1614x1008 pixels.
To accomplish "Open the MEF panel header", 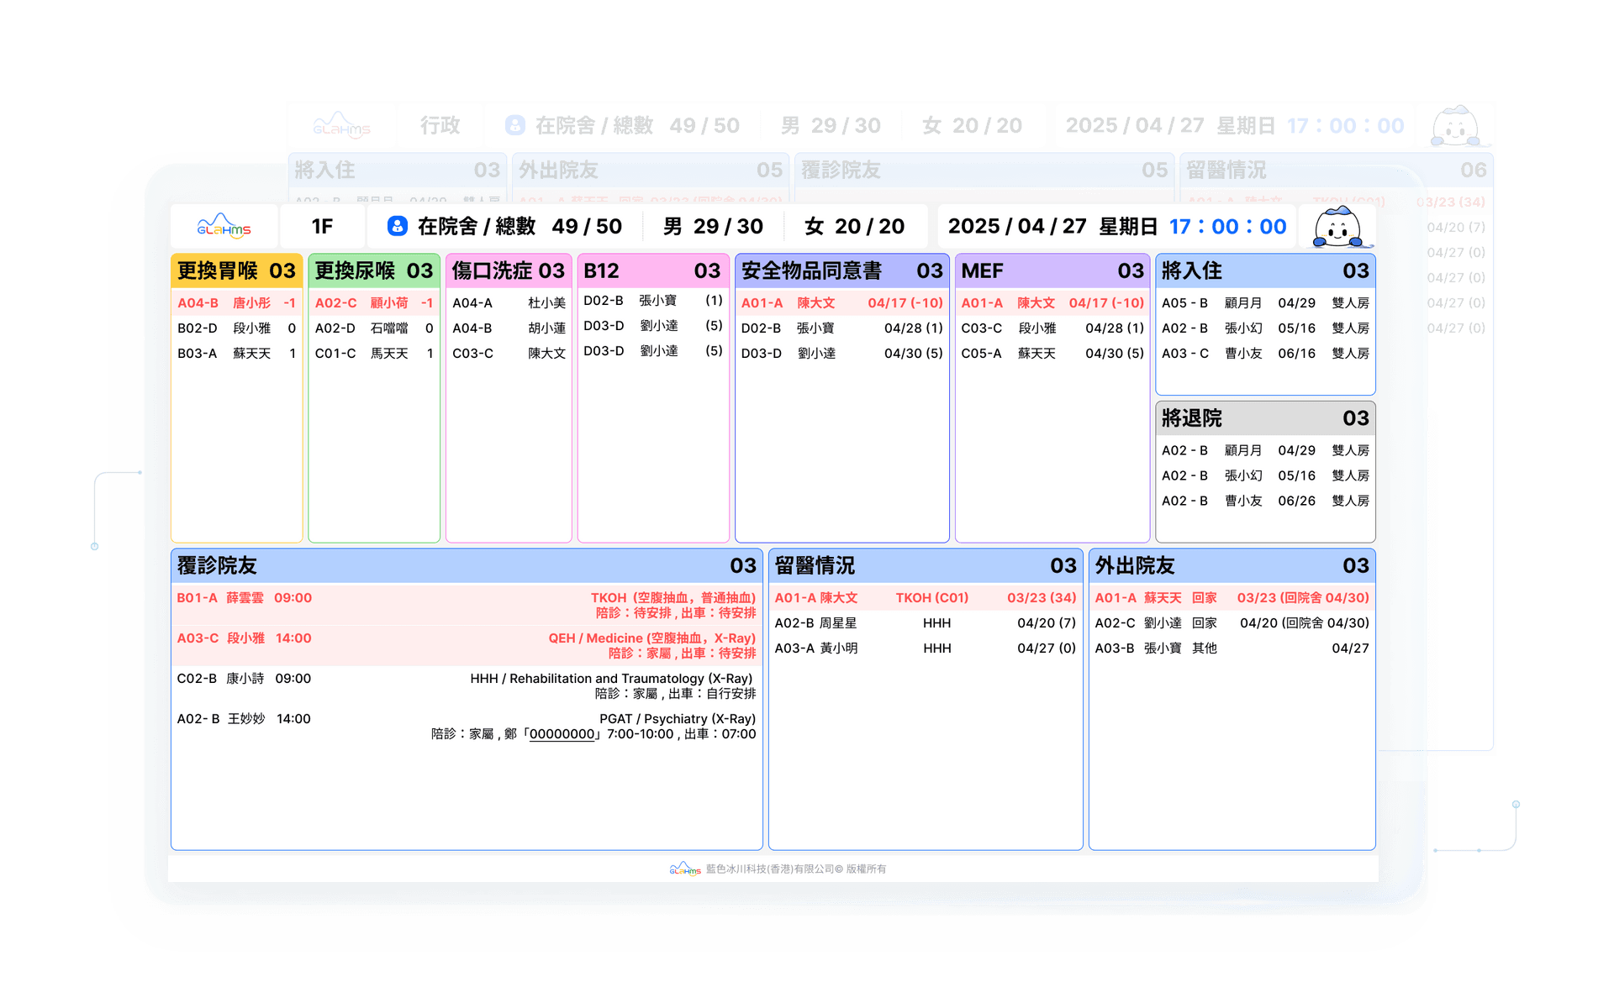I will (x=1052, y=270).
